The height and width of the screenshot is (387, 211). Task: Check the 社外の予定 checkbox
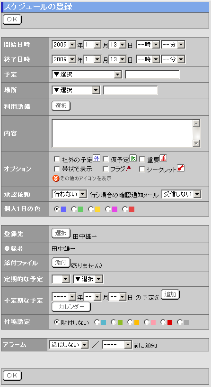[57, 160]
